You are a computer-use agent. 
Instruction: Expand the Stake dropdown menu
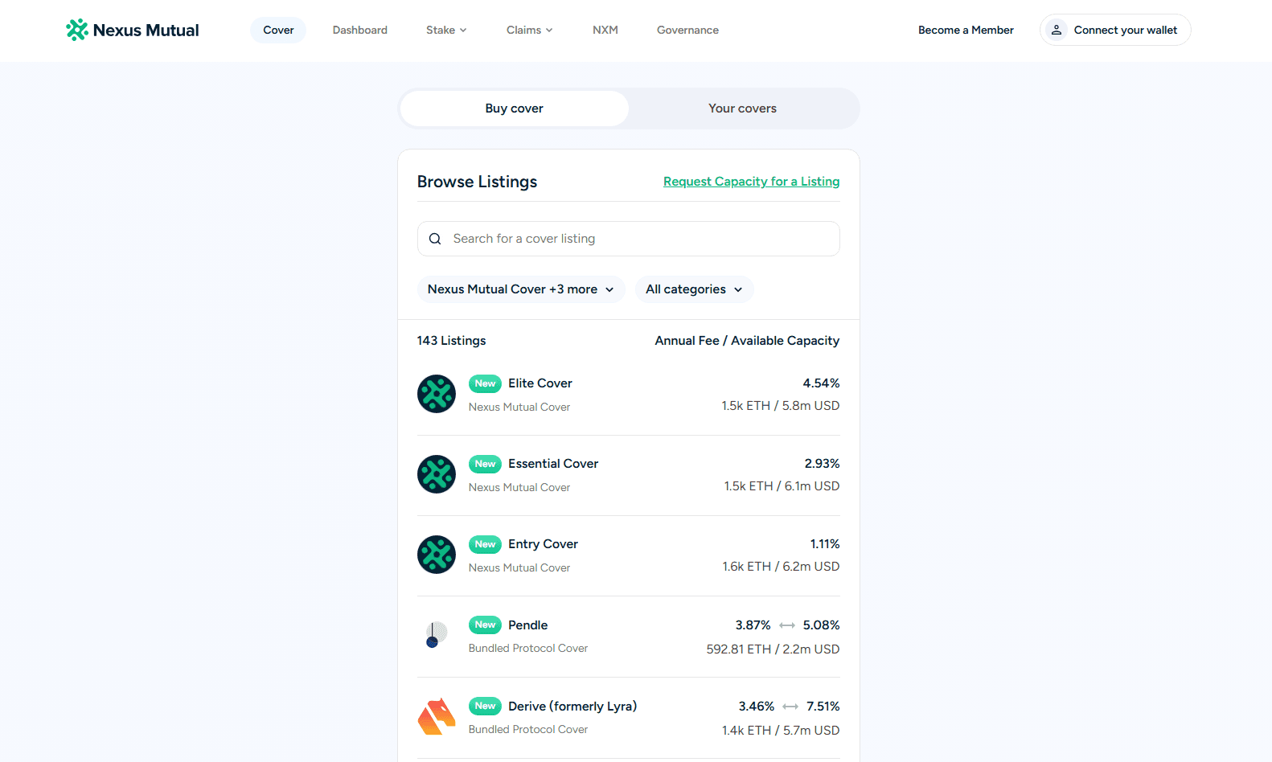point(446,30)
